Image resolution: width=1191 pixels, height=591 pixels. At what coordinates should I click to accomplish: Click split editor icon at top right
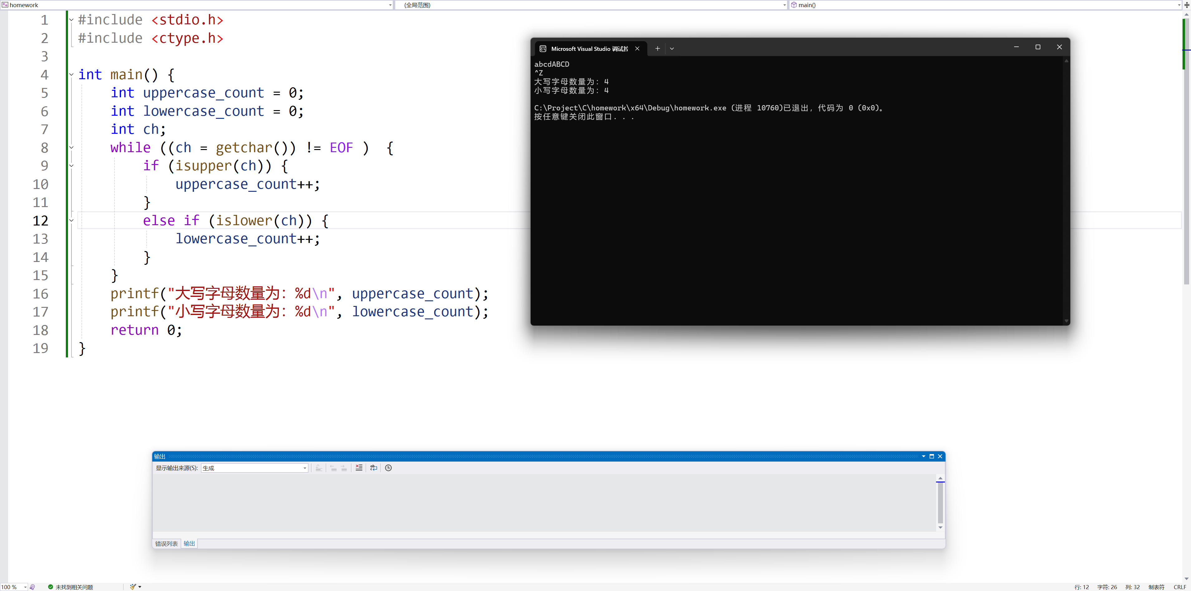1186,5
